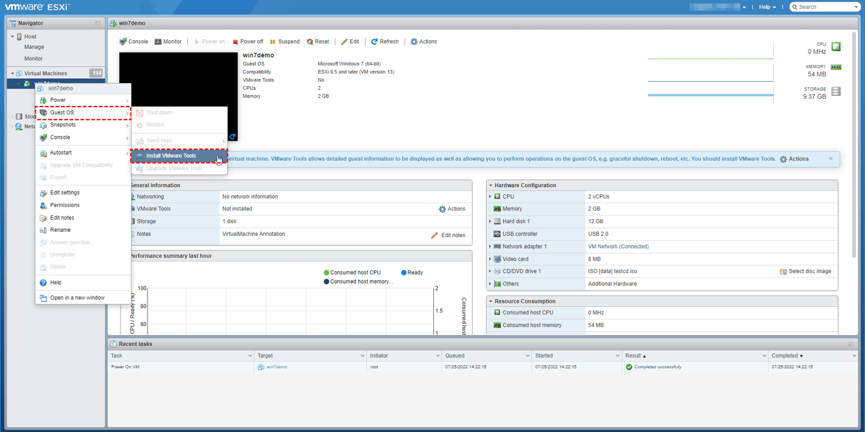Choose Open in a new window
Viewport: 865px width, 432px height.
coord(83,298)
